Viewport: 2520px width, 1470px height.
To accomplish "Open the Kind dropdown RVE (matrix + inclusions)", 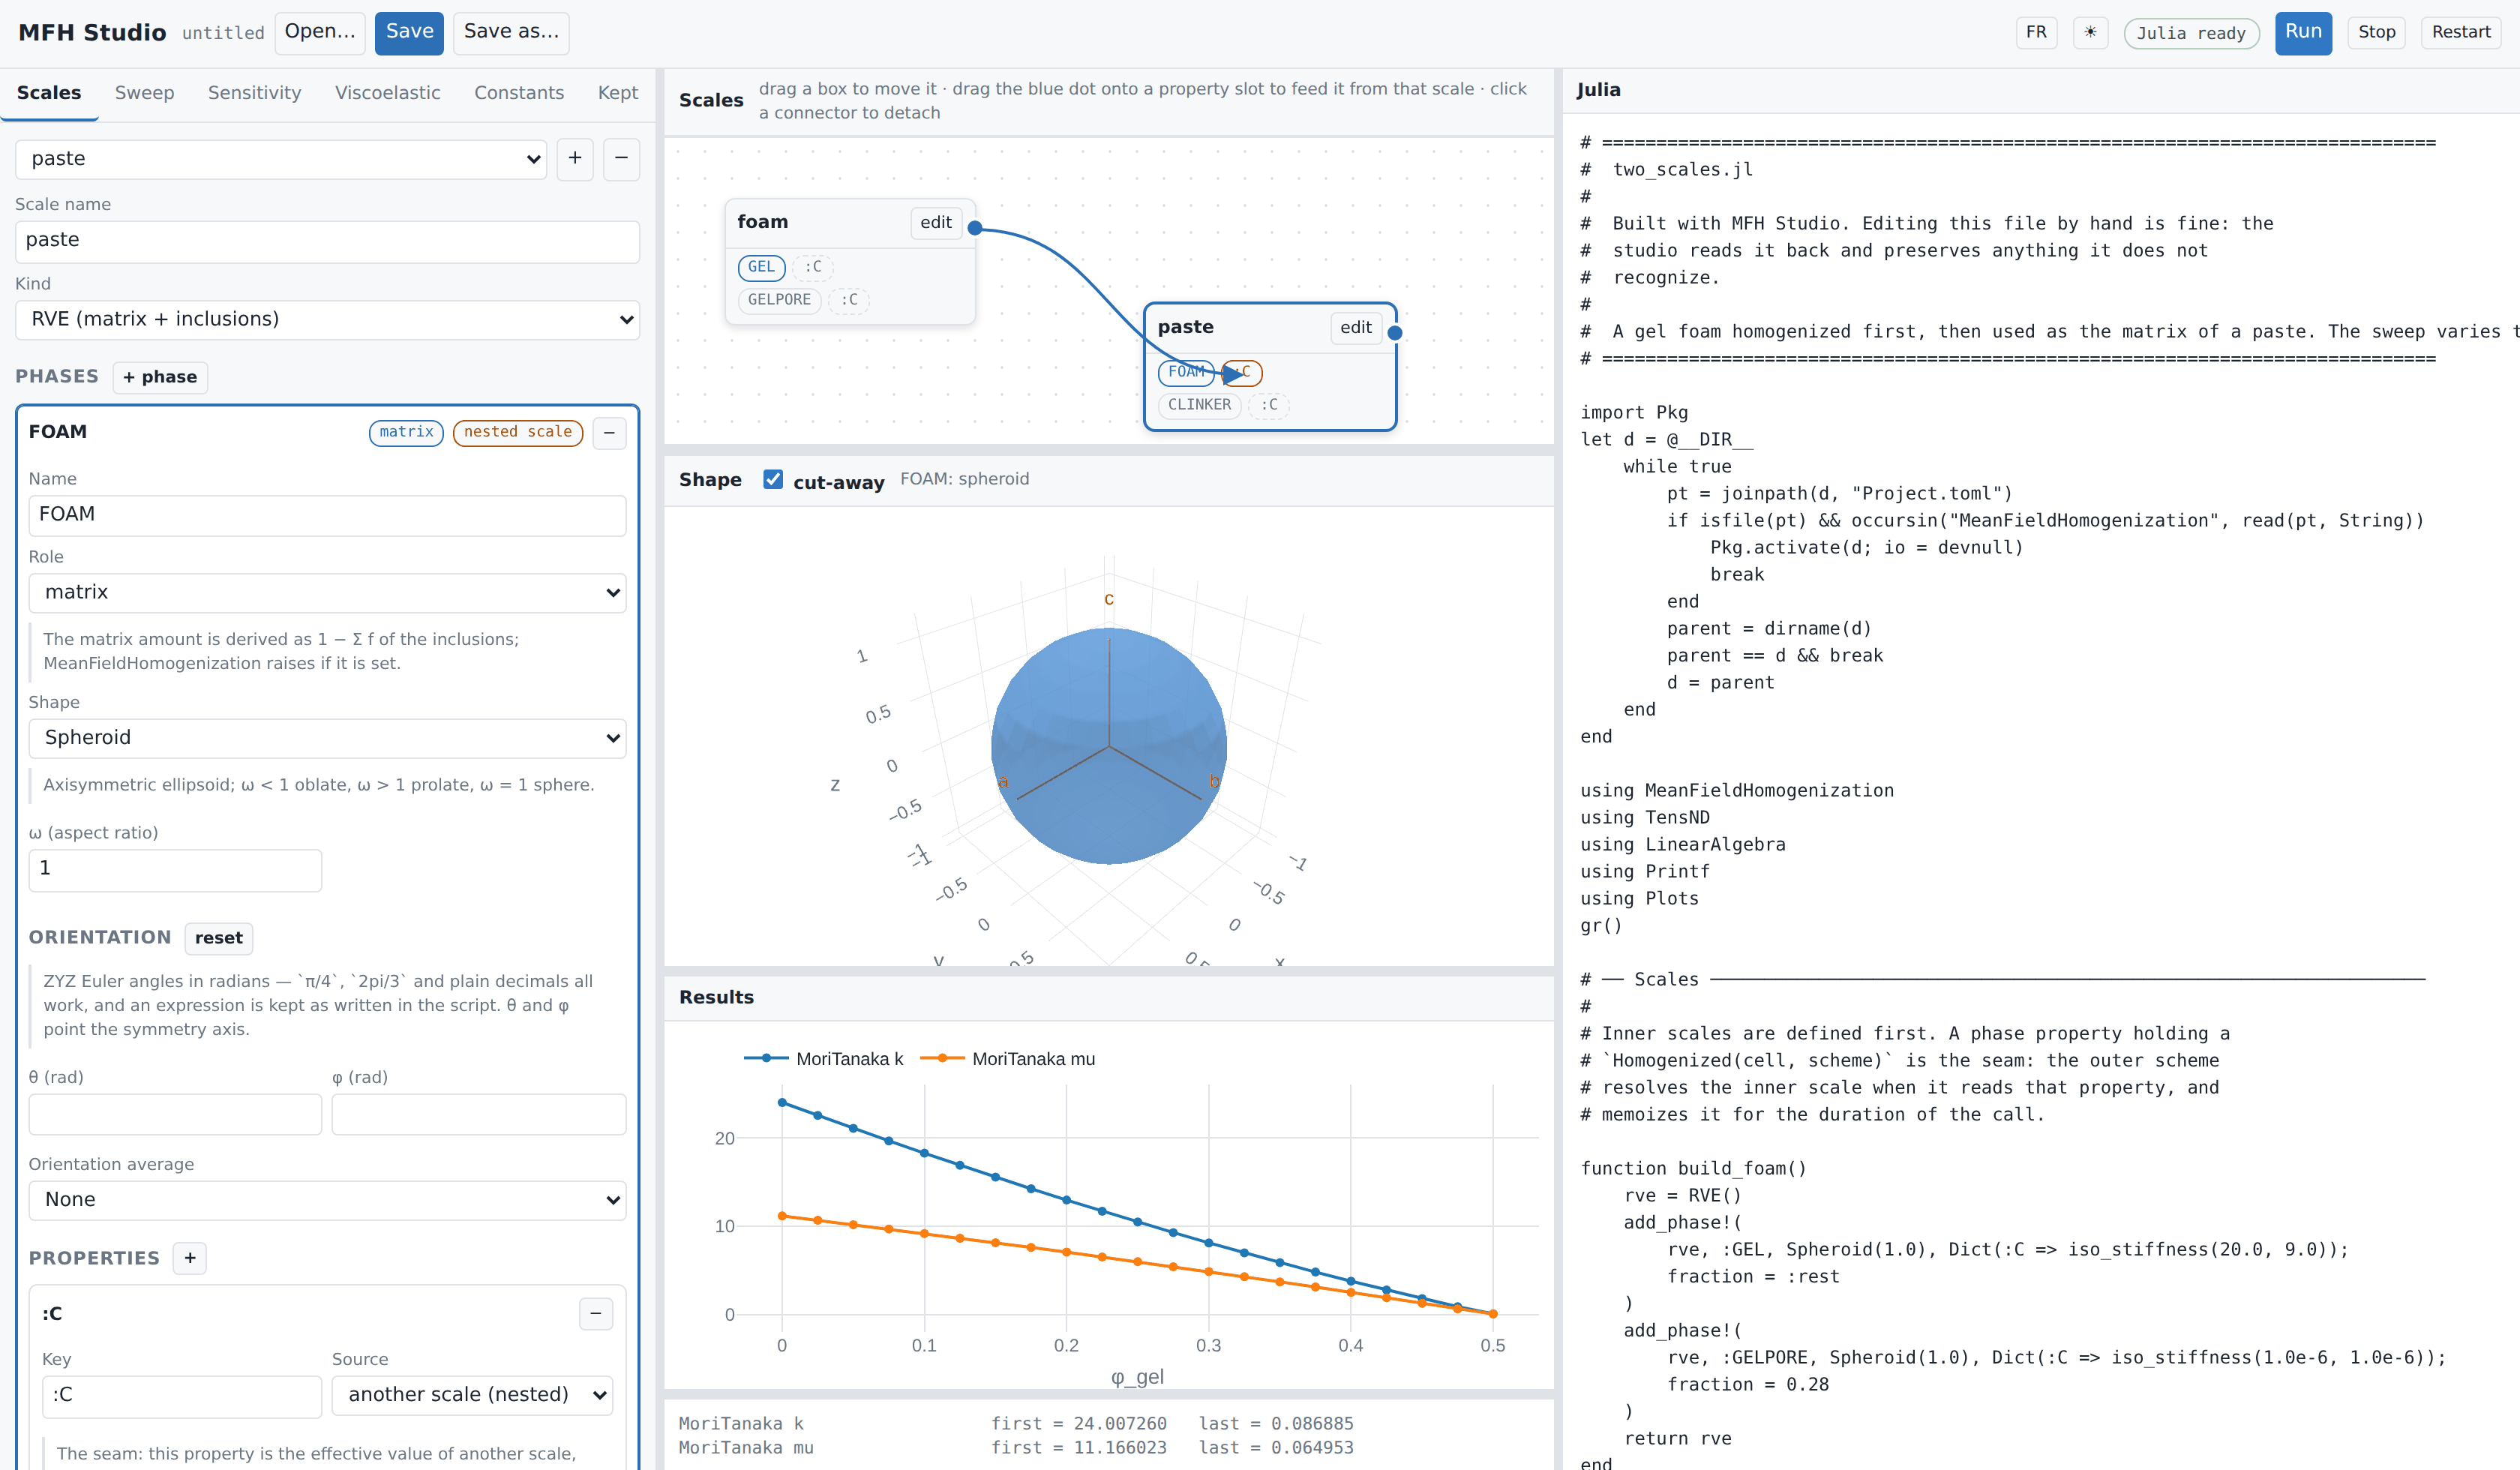I will (327, 320).
